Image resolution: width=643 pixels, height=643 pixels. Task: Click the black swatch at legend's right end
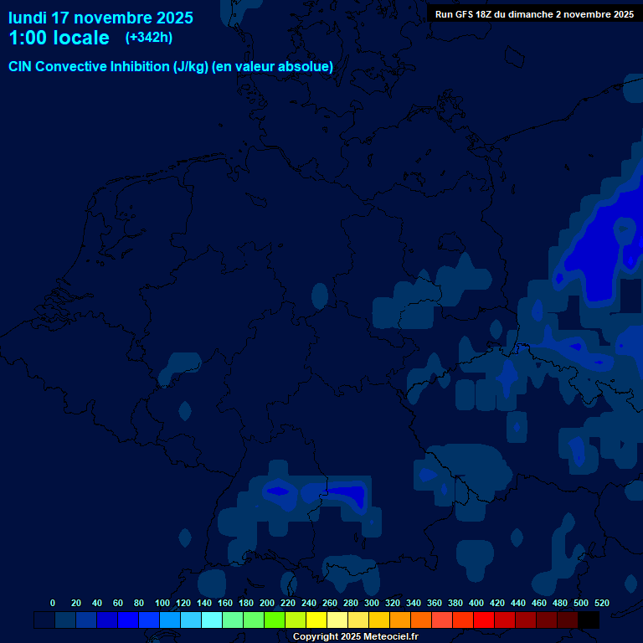pyautogui.click(x=589, y=620)
